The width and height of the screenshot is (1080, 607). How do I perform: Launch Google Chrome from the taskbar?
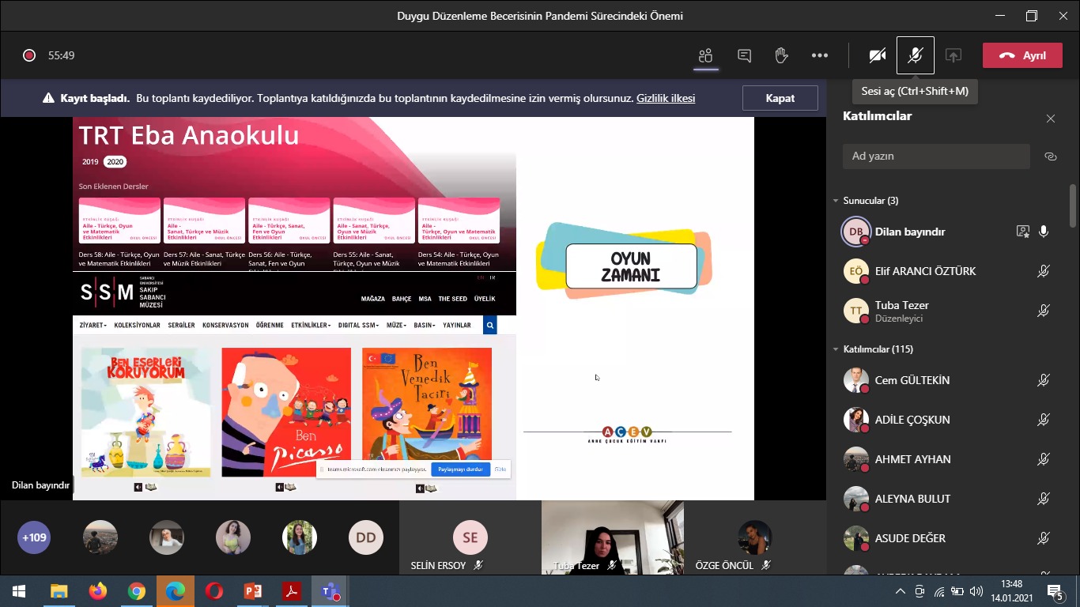137,591
